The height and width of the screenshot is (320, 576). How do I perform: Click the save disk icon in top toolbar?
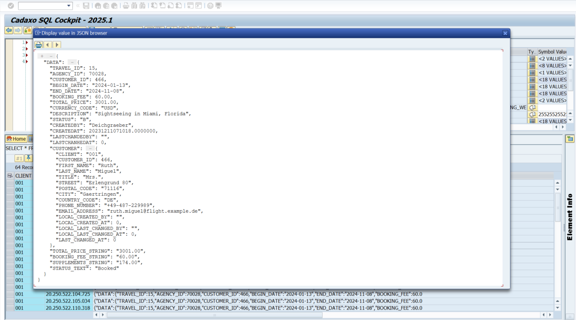(x=86, y=6)
